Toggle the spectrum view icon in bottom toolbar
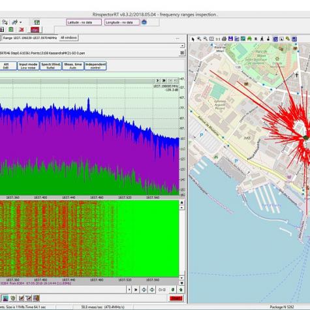The image size is (310, 310). tap(5, 298)
